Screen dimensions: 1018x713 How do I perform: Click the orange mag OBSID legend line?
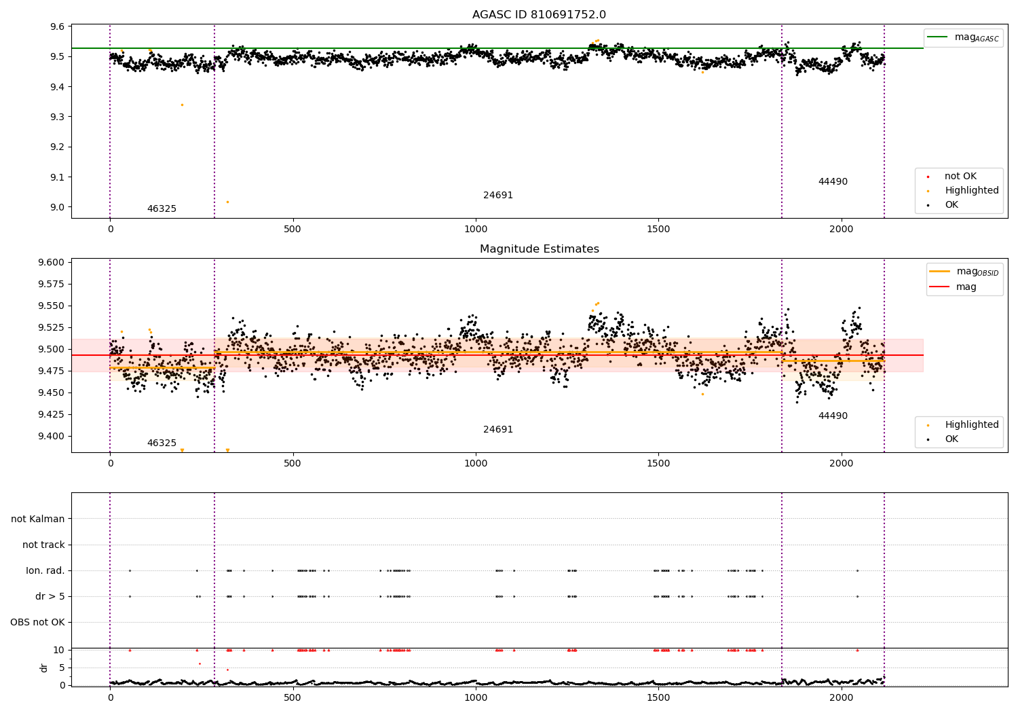pyautogui.click(x=940, y=272)
